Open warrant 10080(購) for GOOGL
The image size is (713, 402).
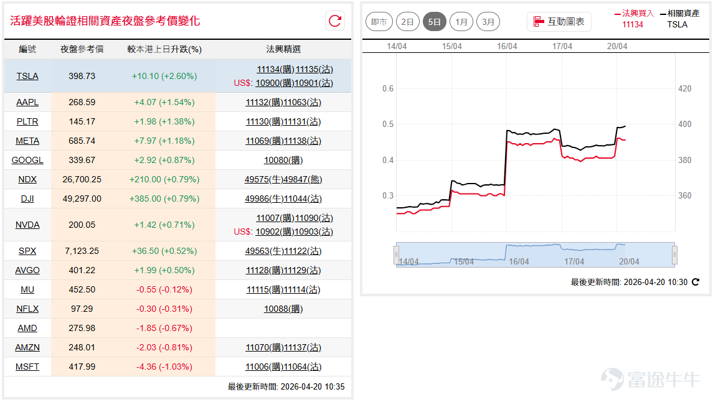point(283,161)
